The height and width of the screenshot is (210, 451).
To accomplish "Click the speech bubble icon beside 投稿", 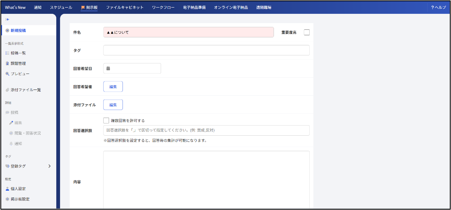I will click(x=8, y=112).
